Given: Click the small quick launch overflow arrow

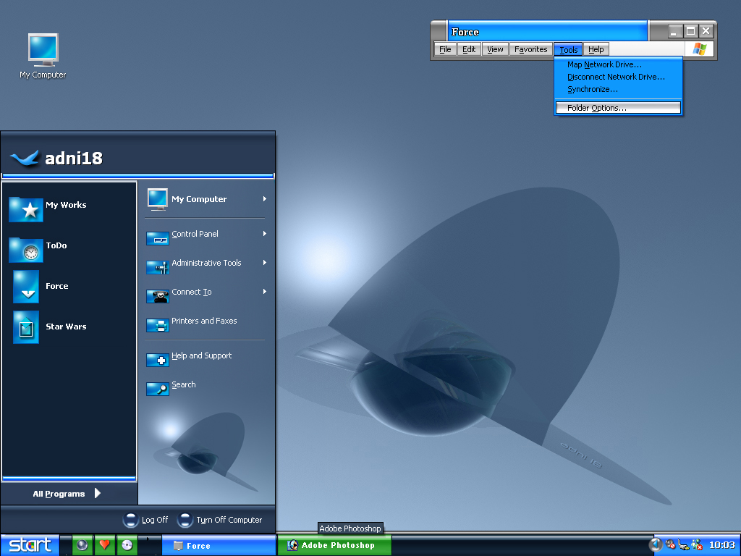Looking at the screenshot, I should 148,539.
